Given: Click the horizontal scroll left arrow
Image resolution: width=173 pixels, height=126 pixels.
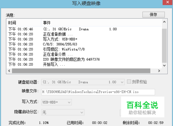Looking at the screenshot, I should [x=9, y=71].
